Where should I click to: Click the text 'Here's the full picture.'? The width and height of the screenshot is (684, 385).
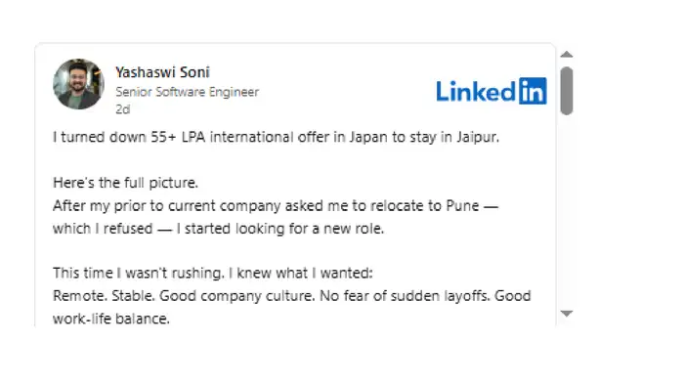(x=126, y=183)
